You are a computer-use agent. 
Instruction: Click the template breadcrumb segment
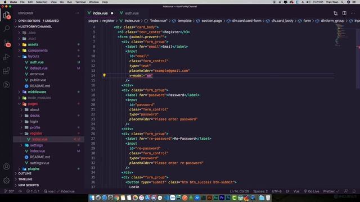tap(184, 21)
